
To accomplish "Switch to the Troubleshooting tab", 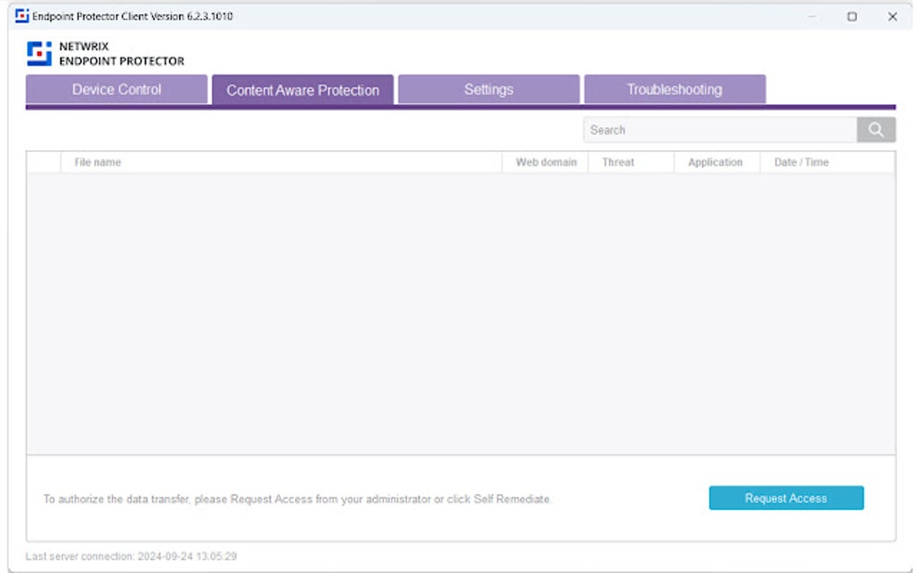I will pos(675,89).
